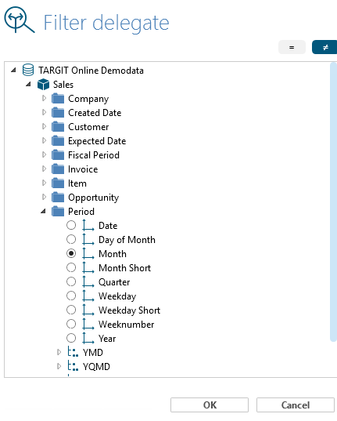Image resolution: width=337 pixels, height=421 pixels.
Task: Click the Invoice folder icon
Action: click(x=58, y=169)
